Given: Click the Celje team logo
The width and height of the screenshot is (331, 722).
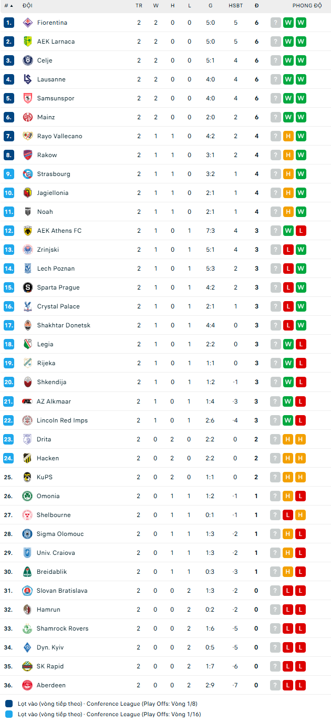Looking at the screenshot, I should pos(27,60).
